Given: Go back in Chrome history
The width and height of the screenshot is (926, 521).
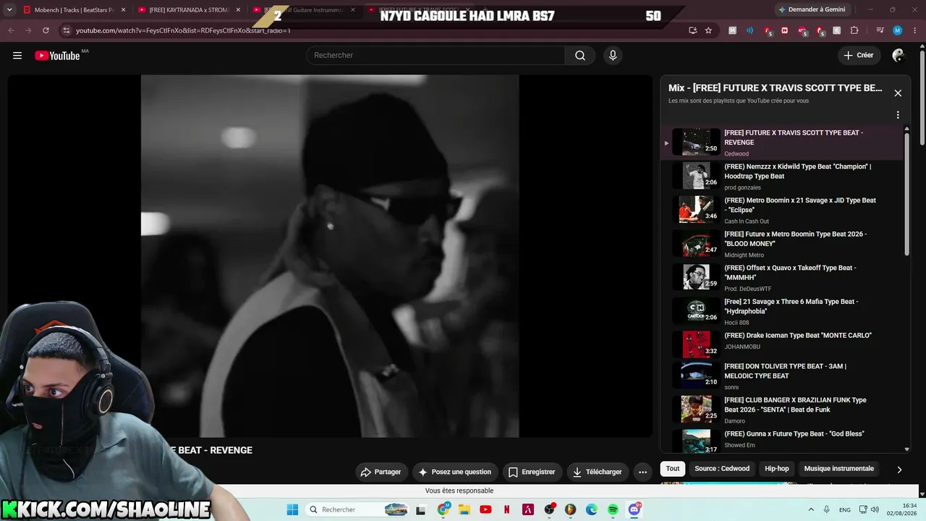Looking at the screenshot, I should (11, 30).
